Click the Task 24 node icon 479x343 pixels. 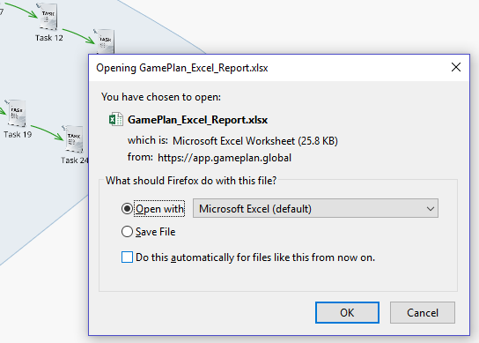(x=74, y=138)
